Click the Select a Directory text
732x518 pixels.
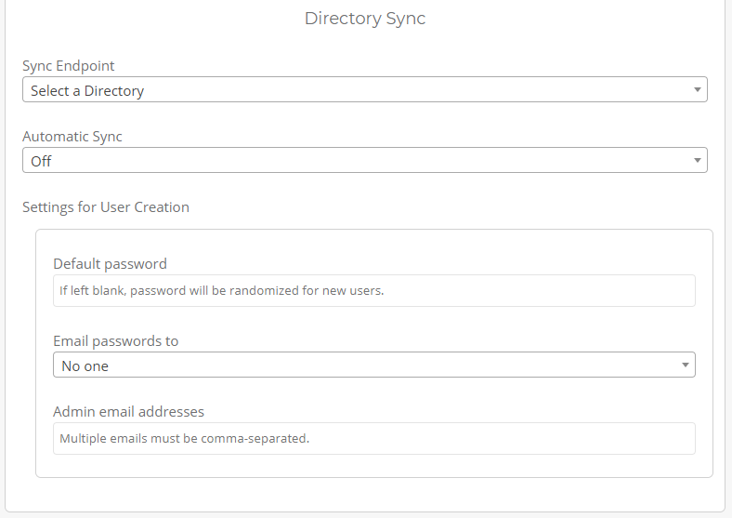(87, 91)
